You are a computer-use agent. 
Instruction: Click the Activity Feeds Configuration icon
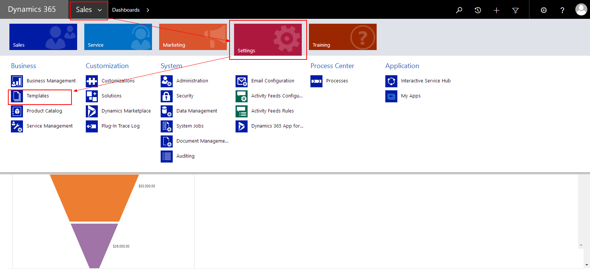(x=242, y=96)
